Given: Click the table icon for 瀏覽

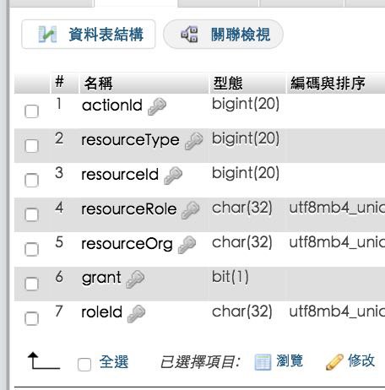Looking at the screenshot, I should point(263,362).
